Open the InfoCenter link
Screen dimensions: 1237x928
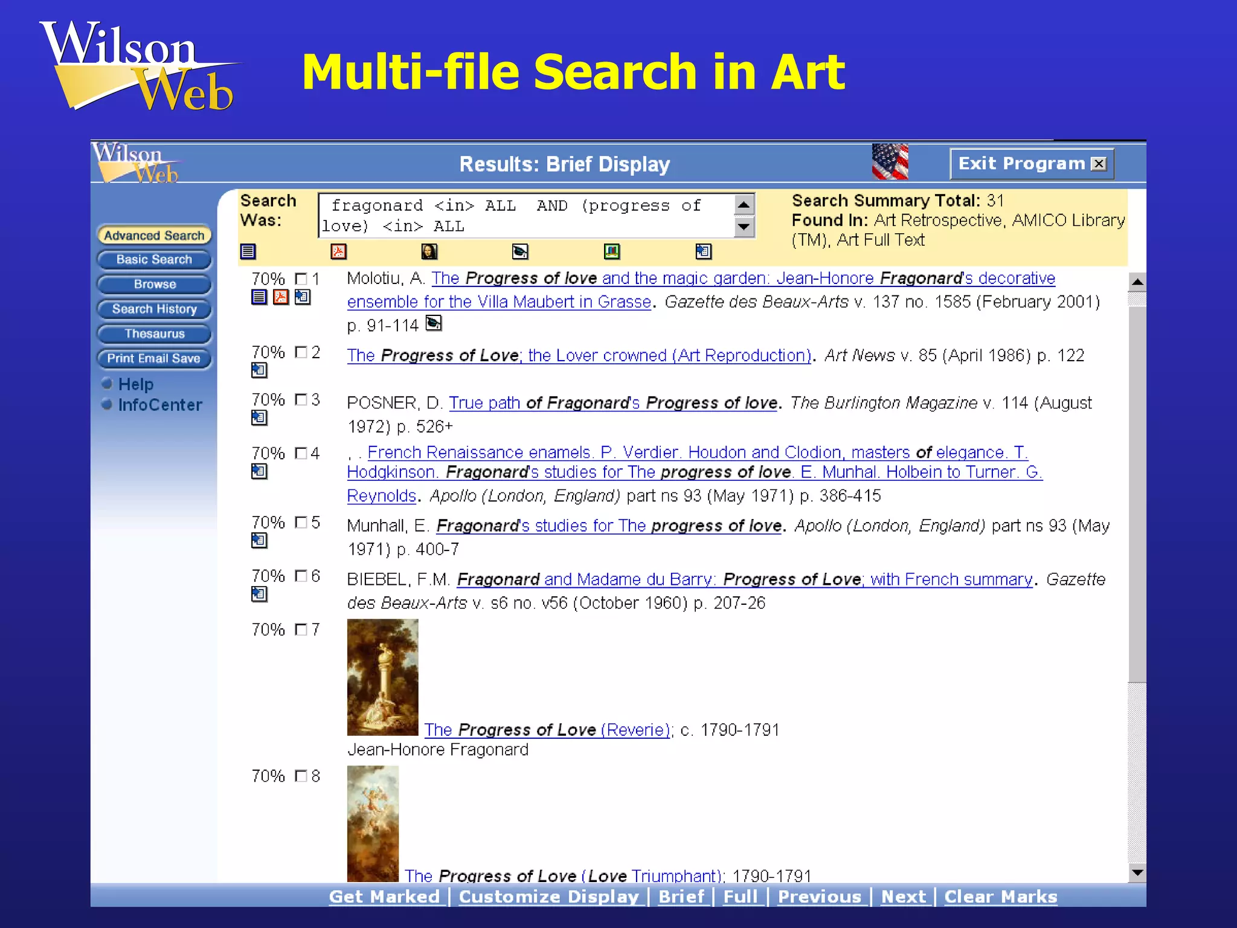tap(160, 405)
